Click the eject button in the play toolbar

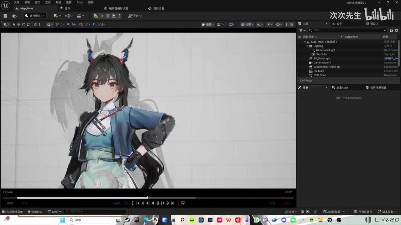[114, 16]
